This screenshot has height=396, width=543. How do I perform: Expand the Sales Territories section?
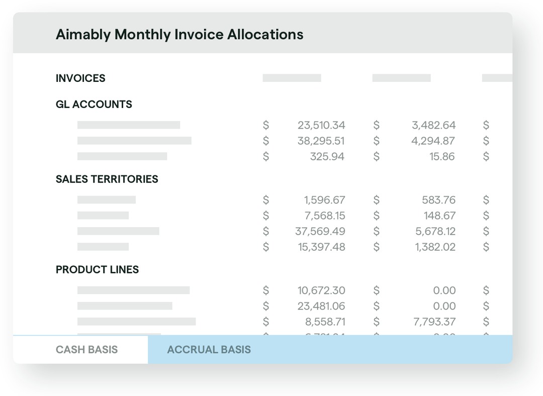pyautogui.click(x=107, y=179)
